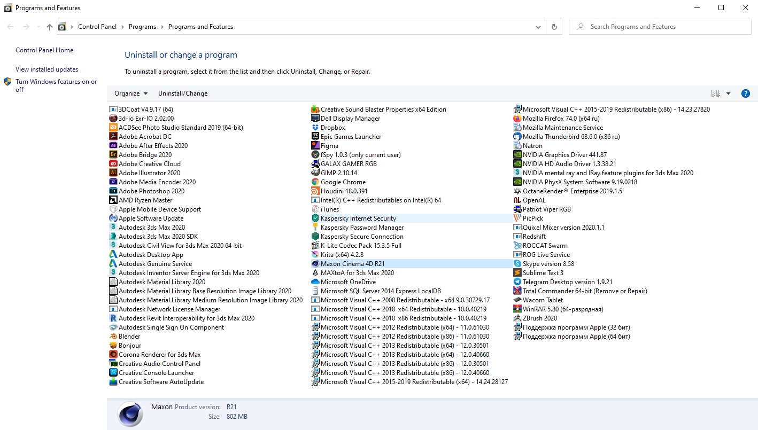758x430 pixels.
Task: Click the Programs breadcrumb segment
Action: point(142,27)
